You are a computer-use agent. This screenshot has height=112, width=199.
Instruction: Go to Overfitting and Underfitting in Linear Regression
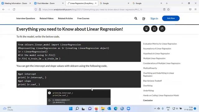click(159, 74)
